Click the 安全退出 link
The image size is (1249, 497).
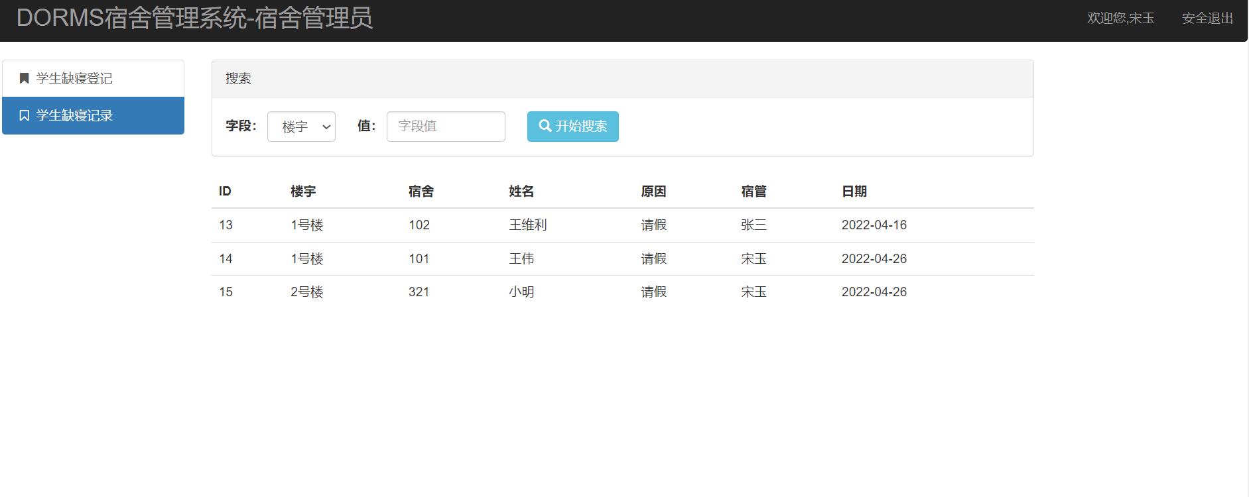pos(1207,19)
